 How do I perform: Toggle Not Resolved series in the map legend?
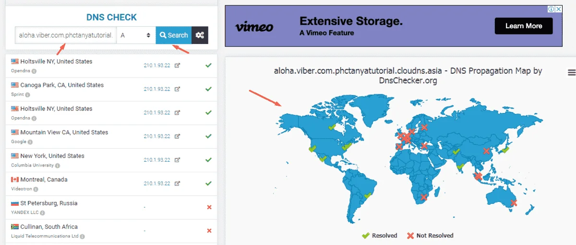coord(431,235)
